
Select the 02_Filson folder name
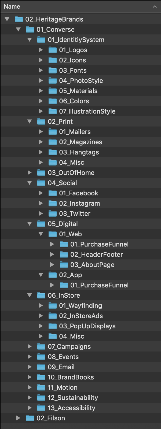pyautogui.click(x=51, y=418)
